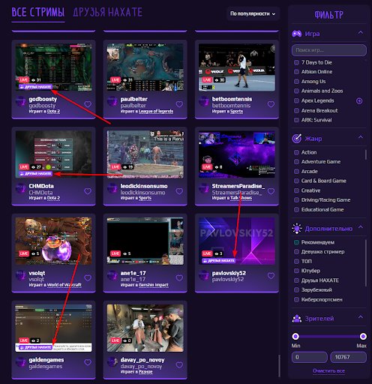The height and width of the screenshot is (384, 372).
Task: Click the Очистить все link
Action: [328, 370]
